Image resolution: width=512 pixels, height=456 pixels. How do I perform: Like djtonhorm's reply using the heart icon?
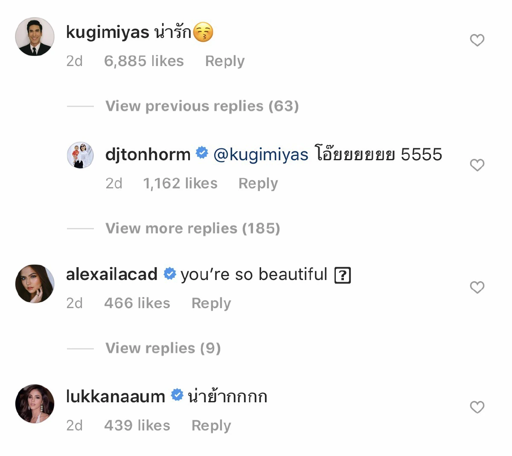(477, 165)
